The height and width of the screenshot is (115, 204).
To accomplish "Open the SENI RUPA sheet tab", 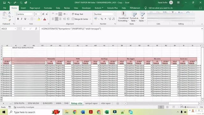I will pos(19,103).
